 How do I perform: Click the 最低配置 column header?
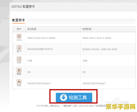53,29
